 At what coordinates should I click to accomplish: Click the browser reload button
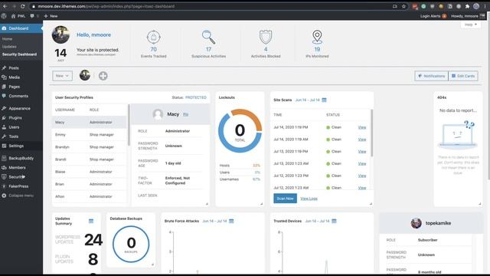[22, 6]
